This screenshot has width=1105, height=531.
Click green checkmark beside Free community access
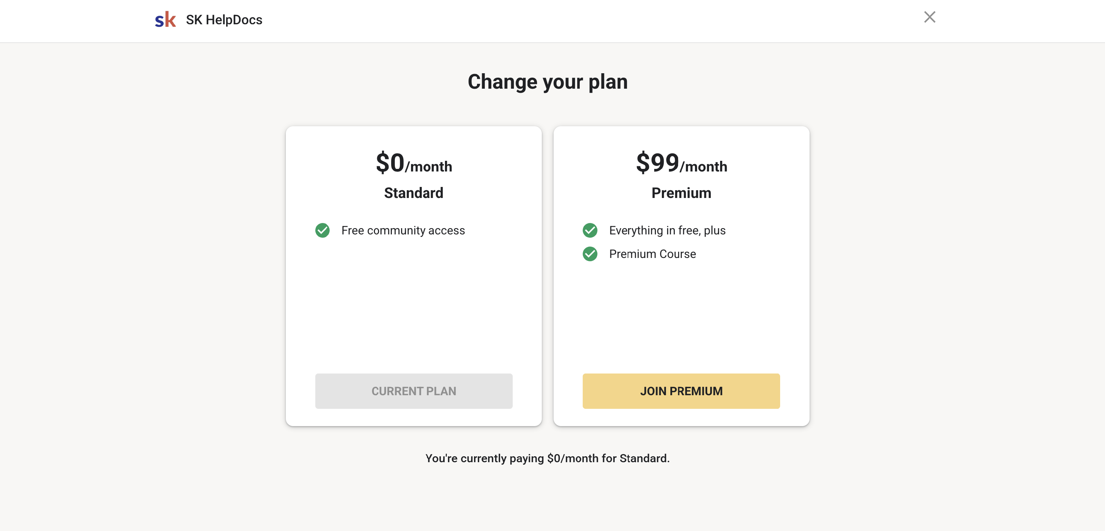(322, 231)
